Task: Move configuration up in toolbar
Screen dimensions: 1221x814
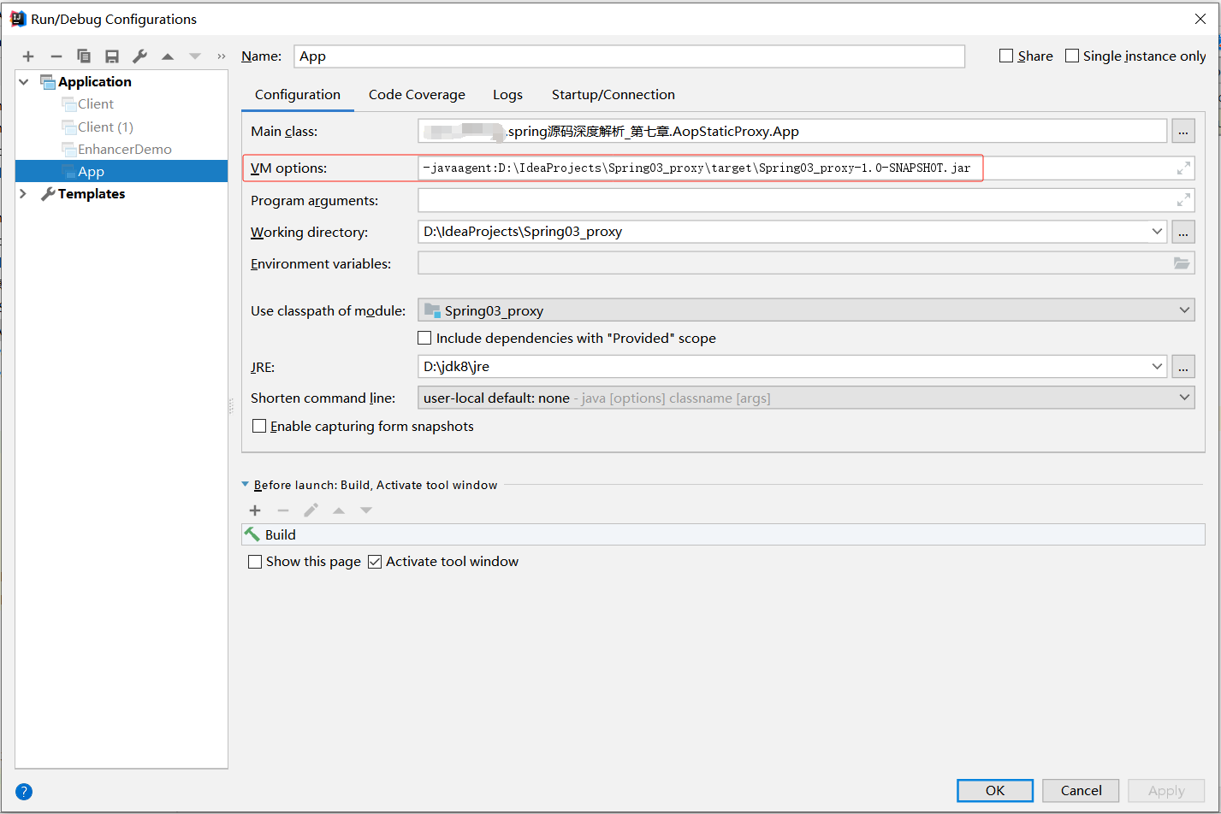Action: tap(168, 56)
